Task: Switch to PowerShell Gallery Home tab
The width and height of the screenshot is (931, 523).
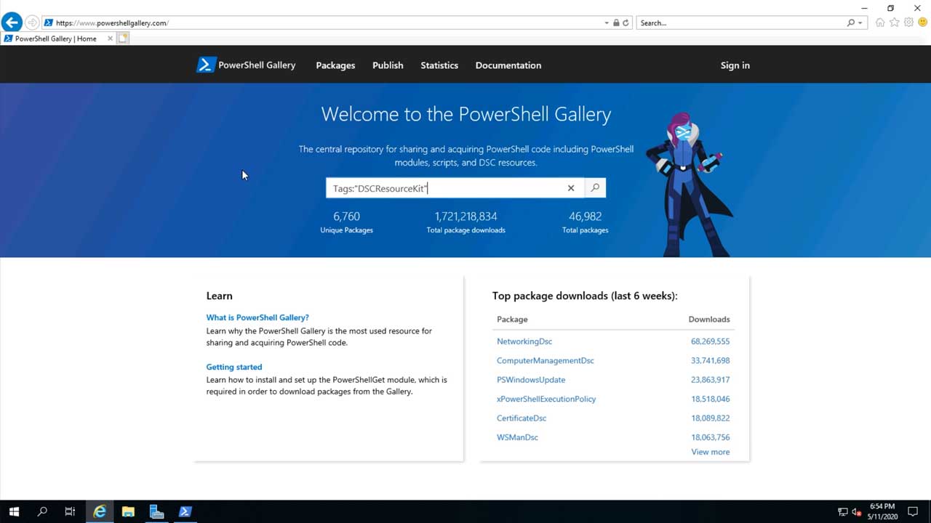Action: tap(56, 38)
